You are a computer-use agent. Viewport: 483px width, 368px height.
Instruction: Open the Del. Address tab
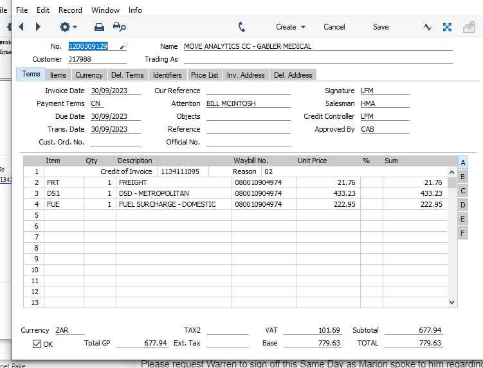tap(293, 75)
